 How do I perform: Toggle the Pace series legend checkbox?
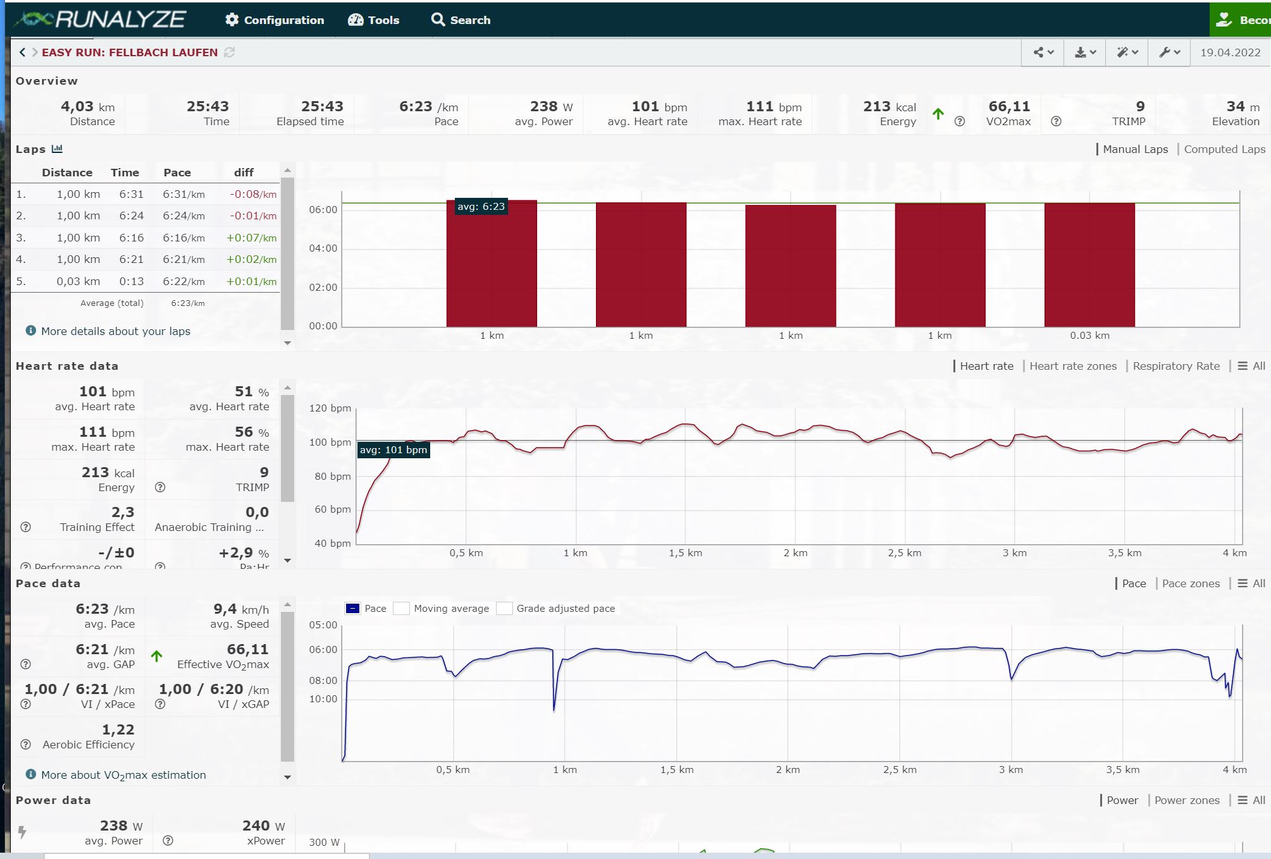click(x=353, y=609)
